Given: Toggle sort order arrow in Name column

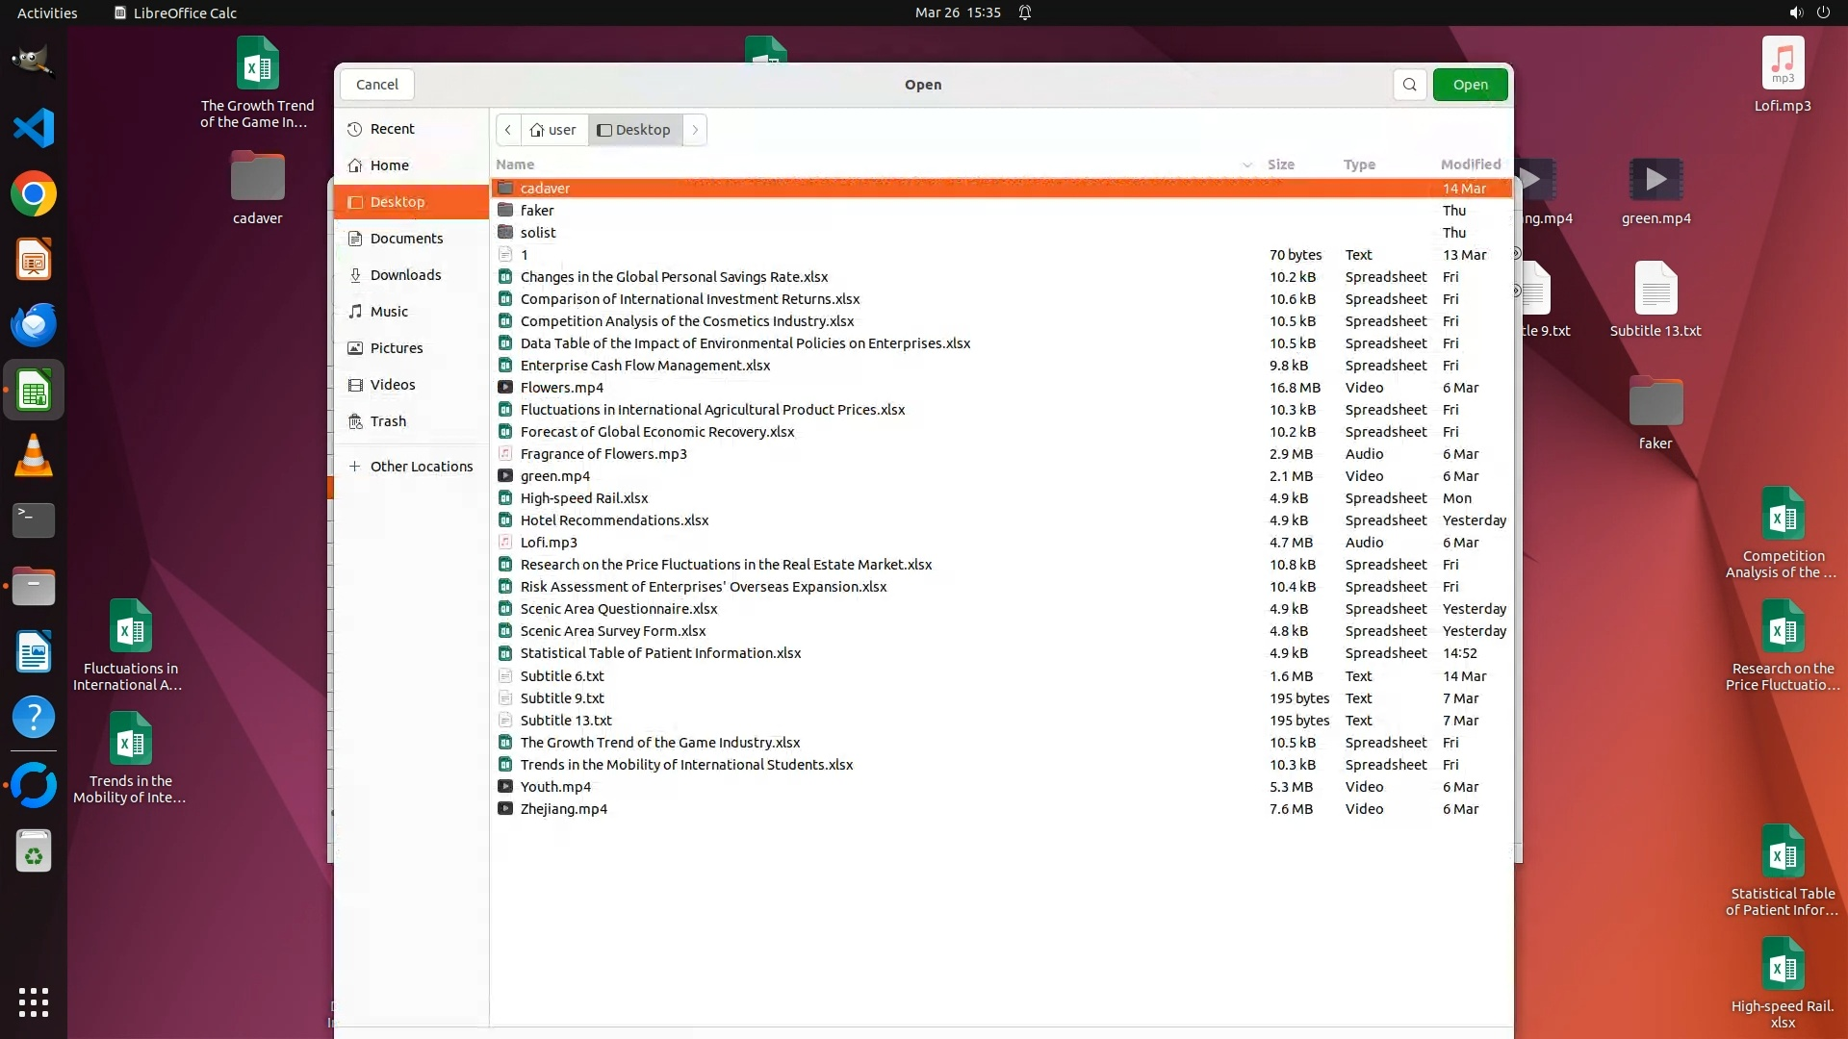Looking at the screenshot, I should pyautogui.click(x=1246, y=165).
